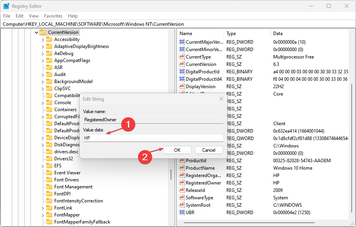Expand the Console key
This screenshot has height=227, width=356.
[x=43, y=103]
